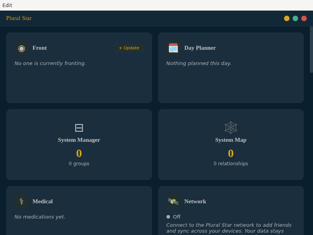Click the Day Planner calendar icon
313x235 pixels.
pyautogui.click(x=173, y=48)
